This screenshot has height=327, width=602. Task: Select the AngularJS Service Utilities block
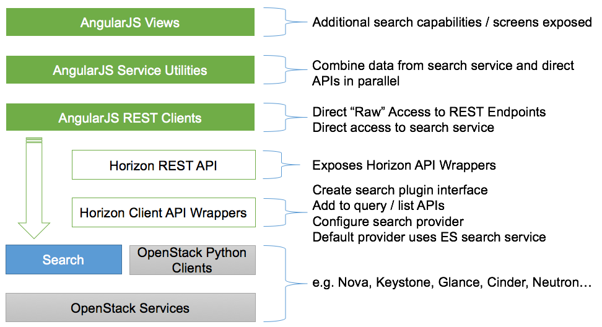(130, 70)
